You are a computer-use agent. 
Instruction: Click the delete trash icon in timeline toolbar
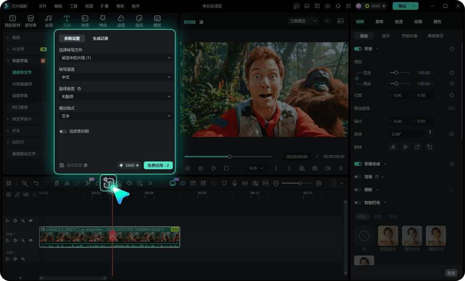point(57,183)
